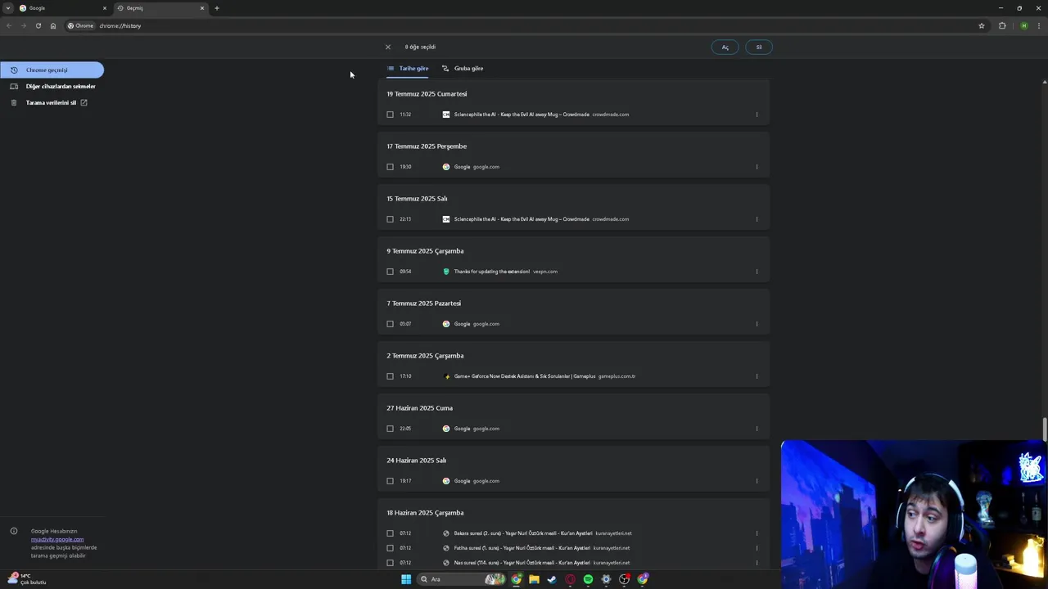Open the Extensions puzzle icon
Image resolution: width=1048 pixels, height=589 pixels.
click(x=1002, y=25)
